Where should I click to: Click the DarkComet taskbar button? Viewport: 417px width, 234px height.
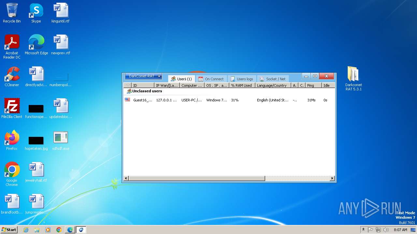(x=81, y=230)
